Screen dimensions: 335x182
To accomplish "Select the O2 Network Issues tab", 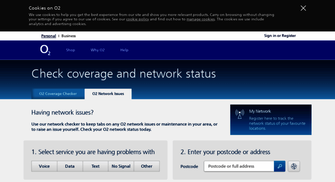I will [x=108, y=94].
